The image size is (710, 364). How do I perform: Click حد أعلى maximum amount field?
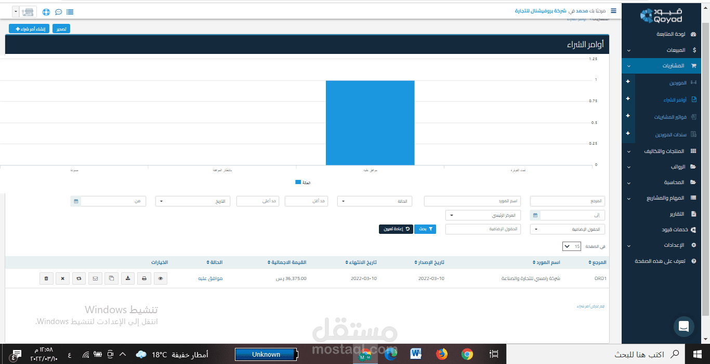[258, 201]
